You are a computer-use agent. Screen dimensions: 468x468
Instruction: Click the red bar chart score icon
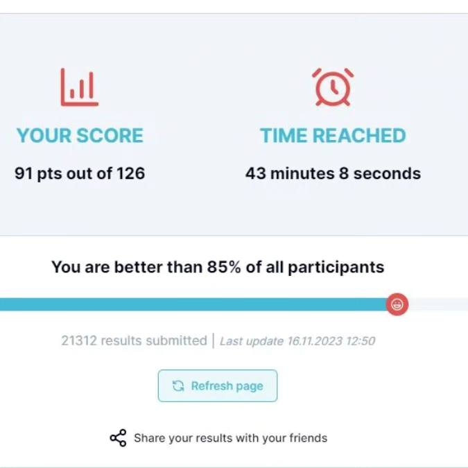pos(79,87)
